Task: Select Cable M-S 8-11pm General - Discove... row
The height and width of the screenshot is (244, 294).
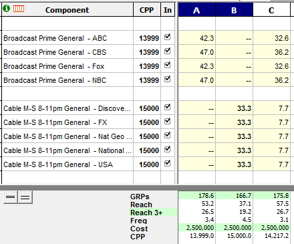Action: click(x=67, y=108)
